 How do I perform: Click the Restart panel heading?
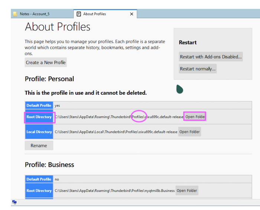tap(188, 42)
